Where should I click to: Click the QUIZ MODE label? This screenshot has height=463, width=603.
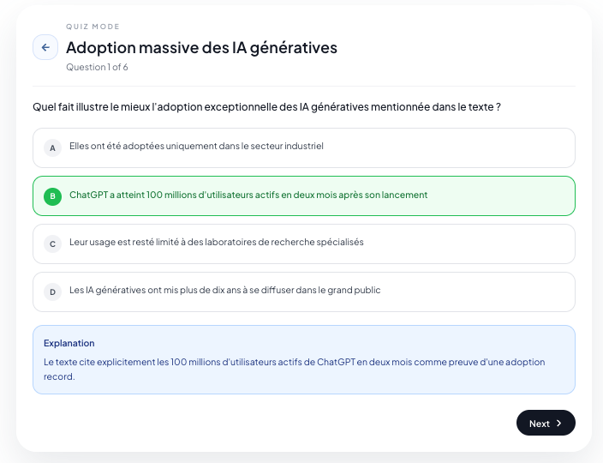[x=93, y=27]
